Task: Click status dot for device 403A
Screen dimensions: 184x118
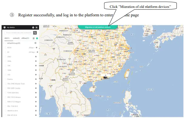Action: tap(37, 48)
